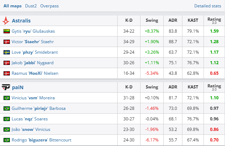Click the Astralis team logo icon
The image size is (225, 146).
6,21
